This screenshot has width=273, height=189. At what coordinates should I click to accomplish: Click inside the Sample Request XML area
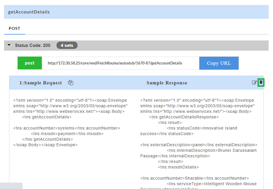coord(70,123)
